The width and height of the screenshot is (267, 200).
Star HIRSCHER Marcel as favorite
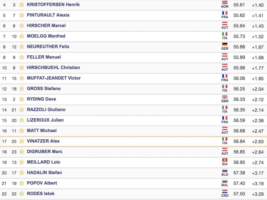(x=22, y=26)
